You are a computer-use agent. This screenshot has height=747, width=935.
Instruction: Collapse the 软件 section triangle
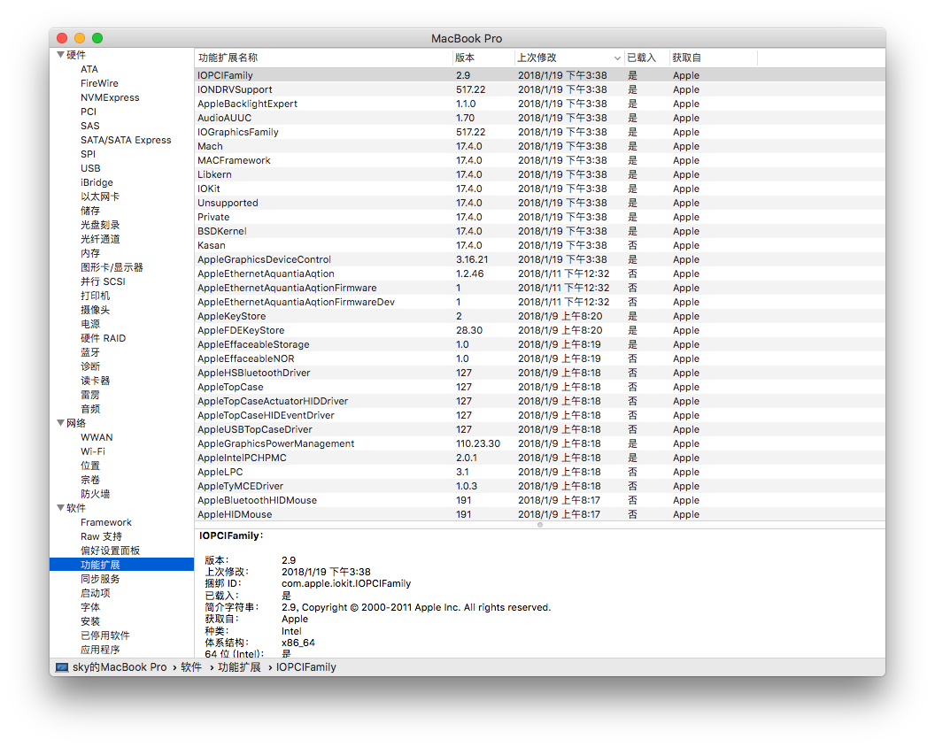point(60,508)
